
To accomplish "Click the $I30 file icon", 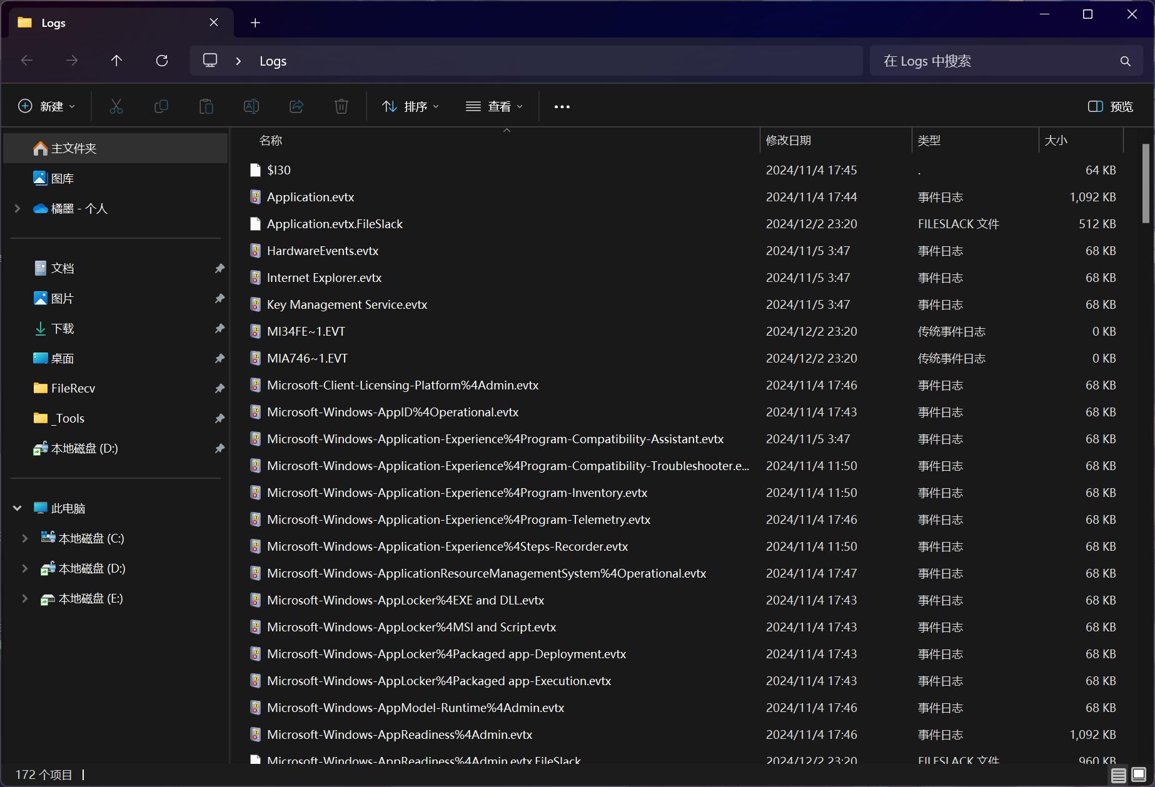I will [x=255, y=170].
